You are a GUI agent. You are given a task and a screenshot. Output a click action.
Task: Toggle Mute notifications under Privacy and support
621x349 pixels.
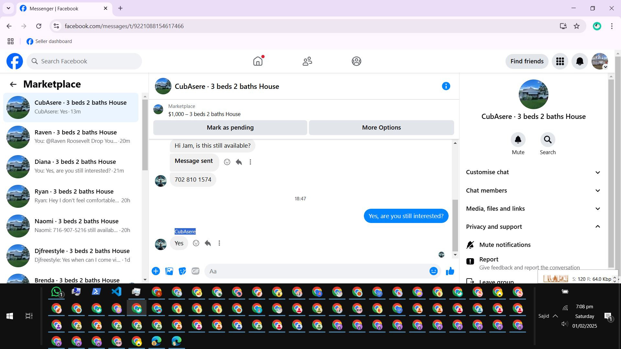(x=505, y=245)
